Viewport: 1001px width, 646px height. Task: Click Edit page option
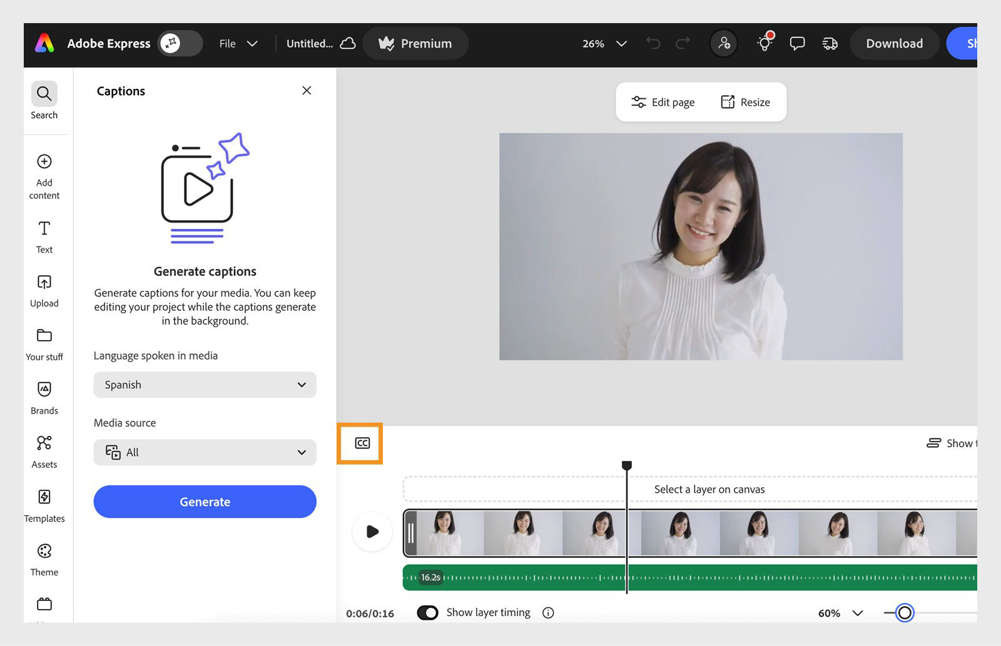(x=663, y=102)
